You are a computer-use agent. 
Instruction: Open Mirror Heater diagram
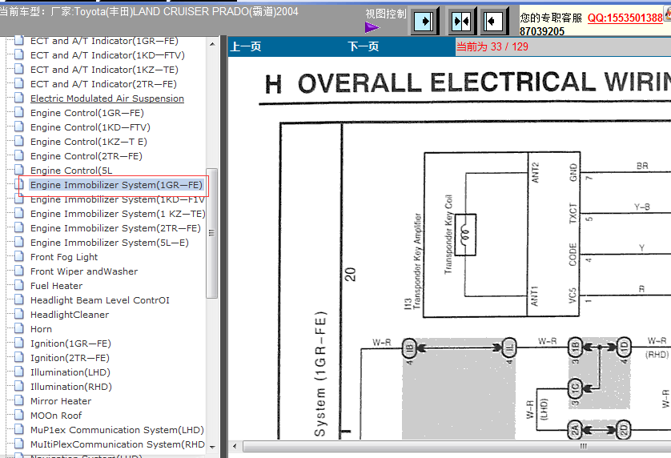tap(61, 401)
